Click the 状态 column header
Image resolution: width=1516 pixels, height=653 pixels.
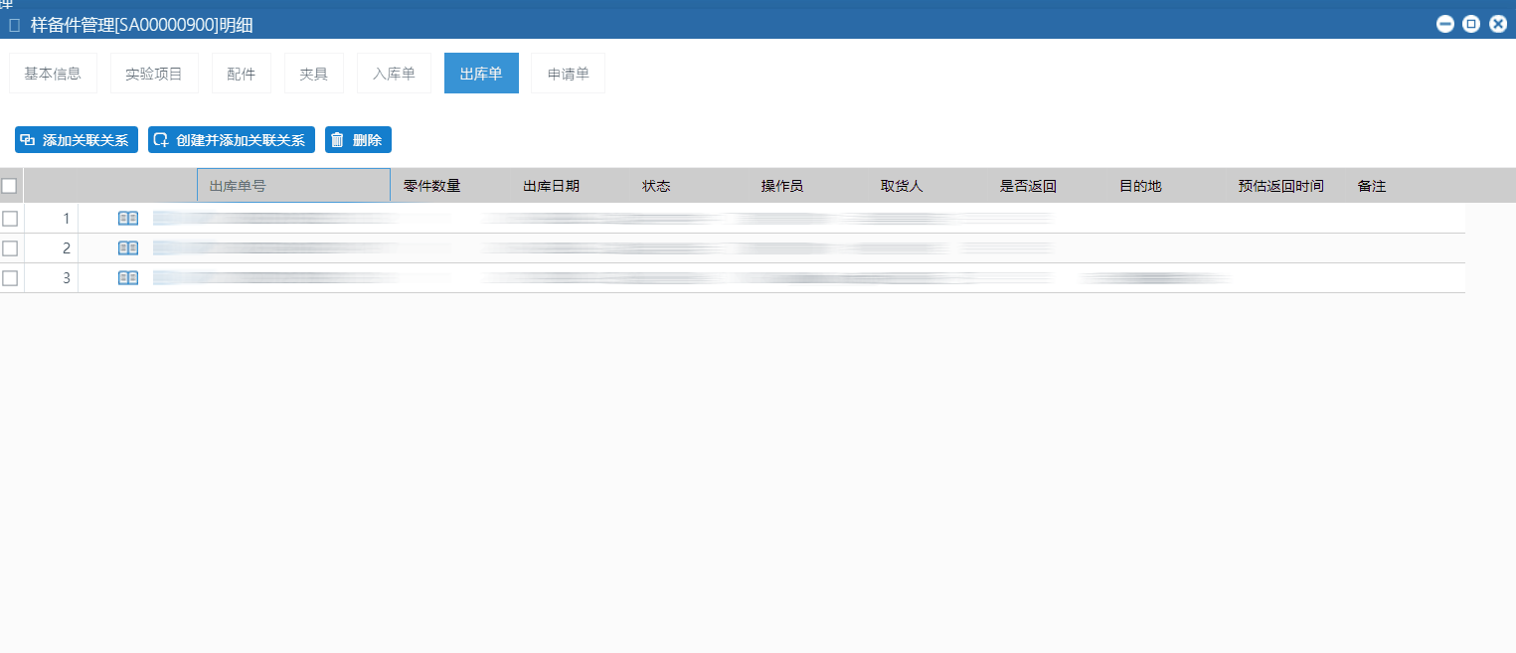656,186
